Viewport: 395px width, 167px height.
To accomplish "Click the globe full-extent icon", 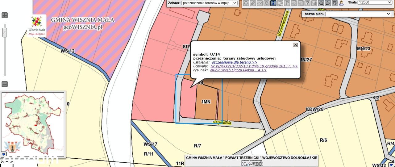I will pos(280,3).
